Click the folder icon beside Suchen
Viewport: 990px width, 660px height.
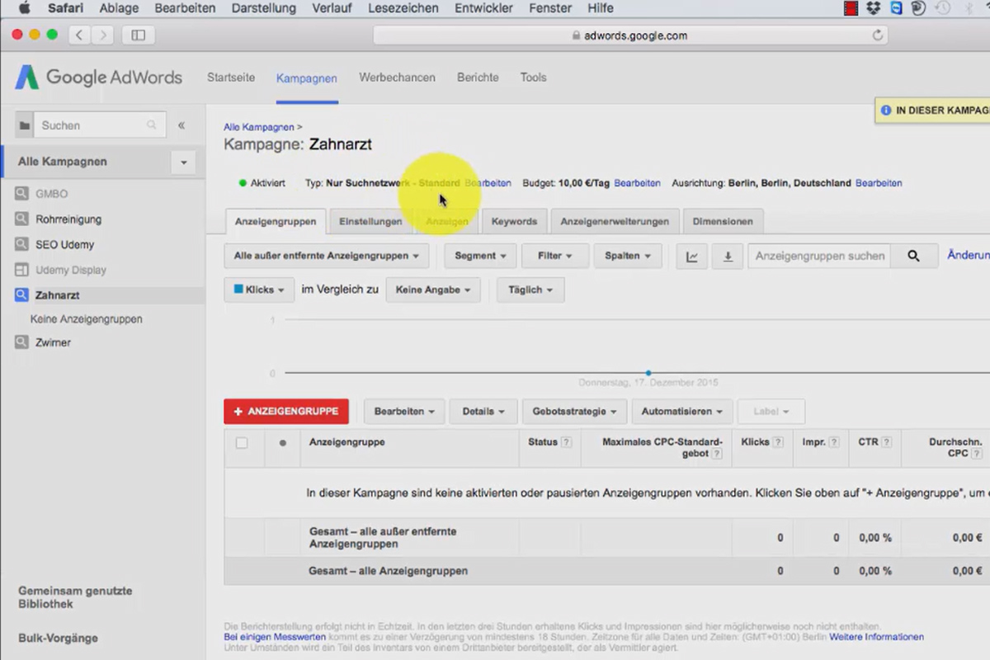click(25, 125)
